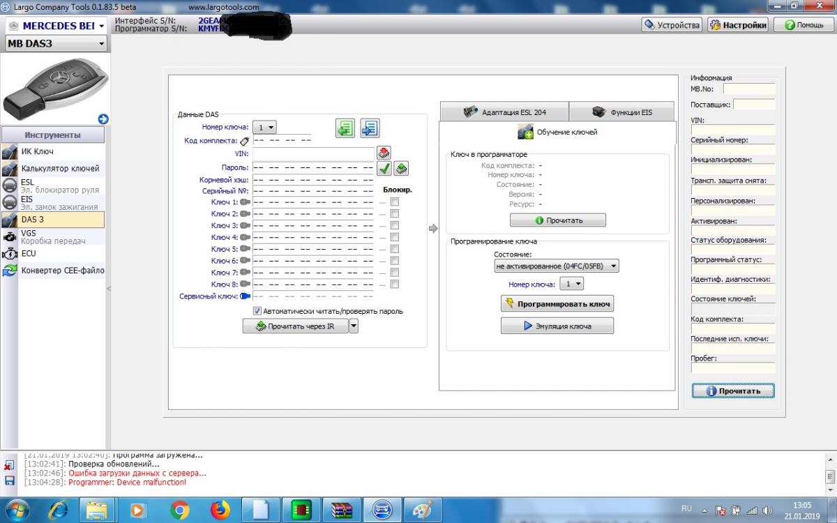Open Номер ключа dropdown in Программирование ключа
The image size is (837, 523).
[572, 284]
